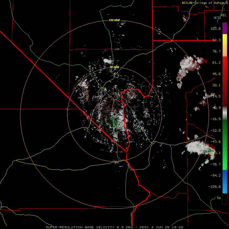229x229 pixels.
Task: Click the TH label under the color bar
Action: 219,198
